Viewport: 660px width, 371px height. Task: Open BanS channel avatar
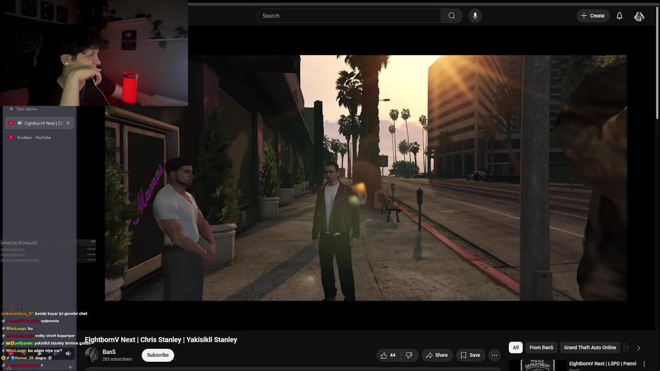coord(91,355)
